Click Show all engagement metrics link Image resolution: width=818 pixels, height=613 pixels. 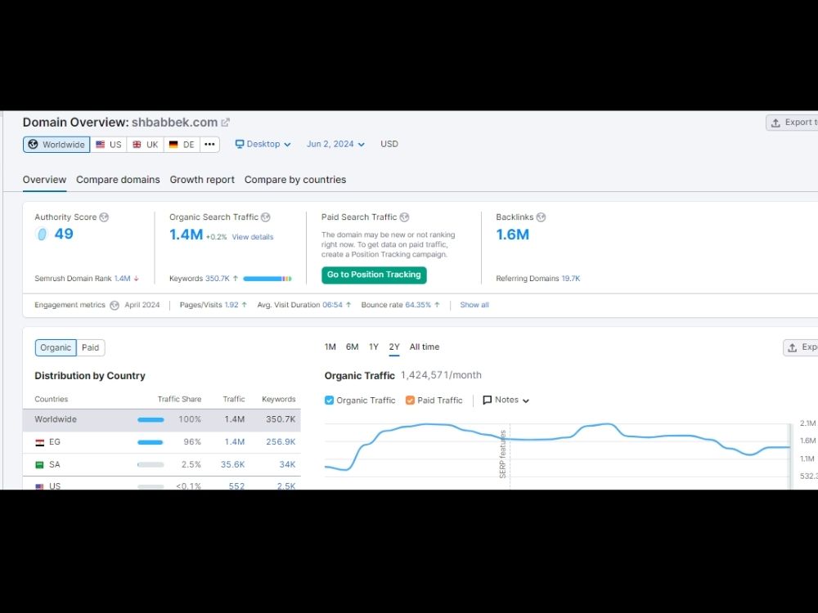[x=474, y=305]
